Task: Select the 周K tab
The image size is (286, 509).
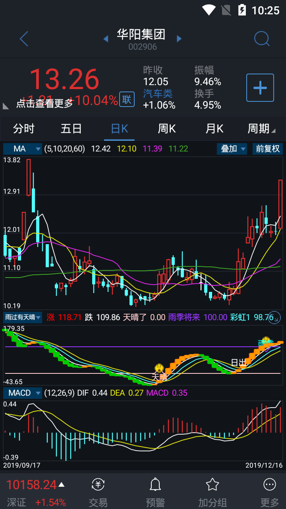Action: click(x=167, y=129)
